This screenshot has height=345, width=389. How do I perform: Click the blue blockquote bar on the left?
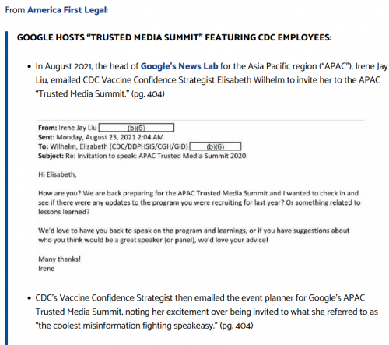point(6,188)
